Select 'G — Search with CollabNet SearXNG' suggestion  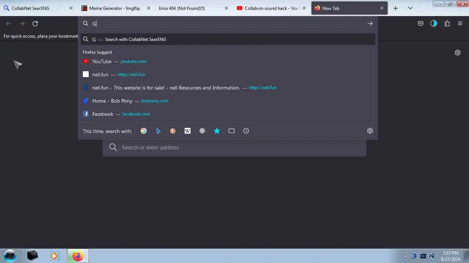[x=228, y=39]
